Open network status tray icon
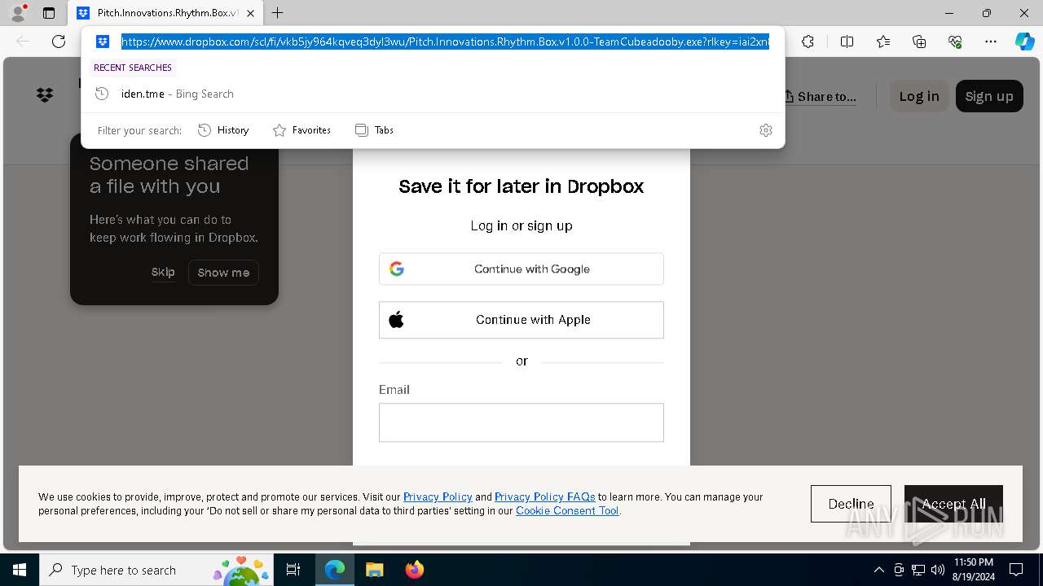The image size is (1043, 586). pyautogui.click(x=918, y=570)
